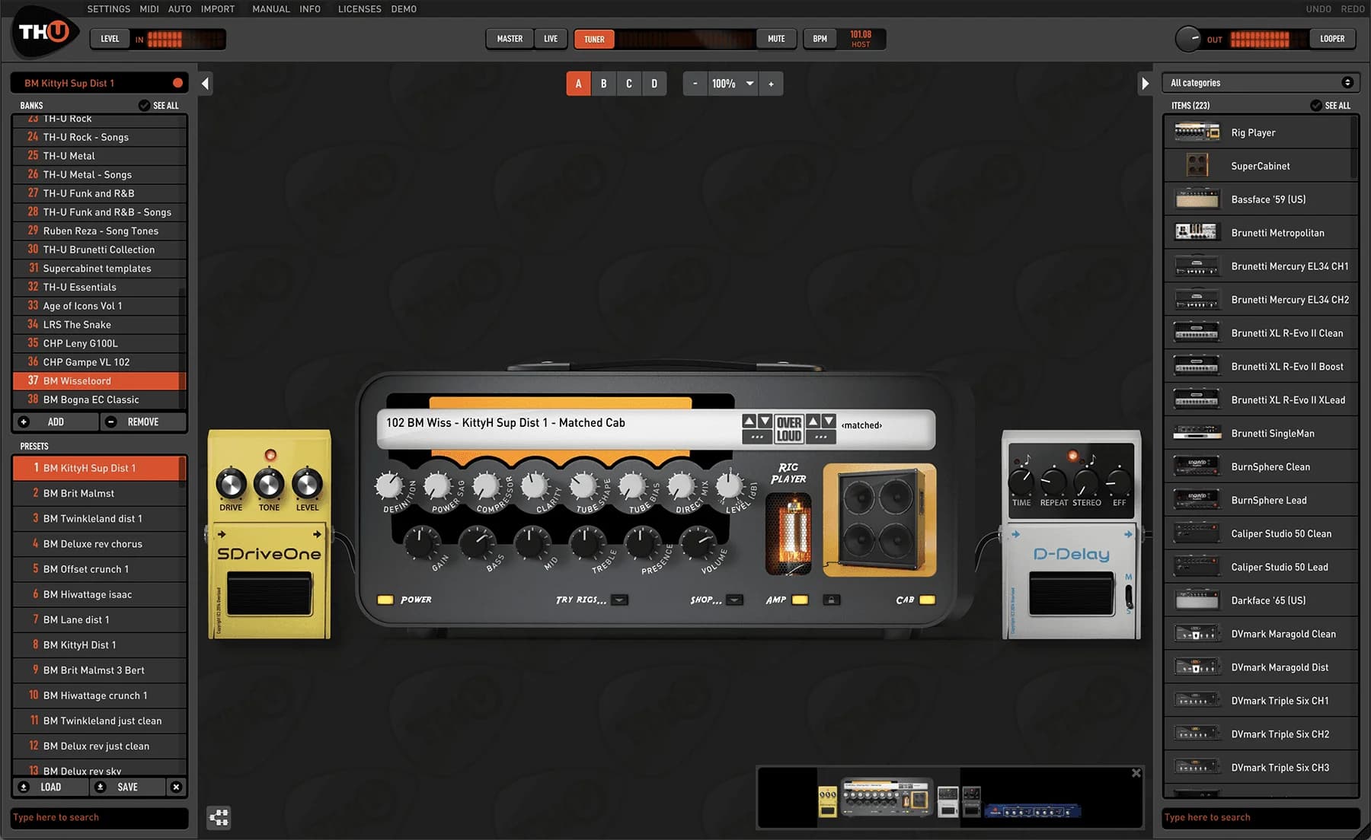Open the signal chain routing view icon
This screenshot has width=1371, height=840.
tap(219, 817)
